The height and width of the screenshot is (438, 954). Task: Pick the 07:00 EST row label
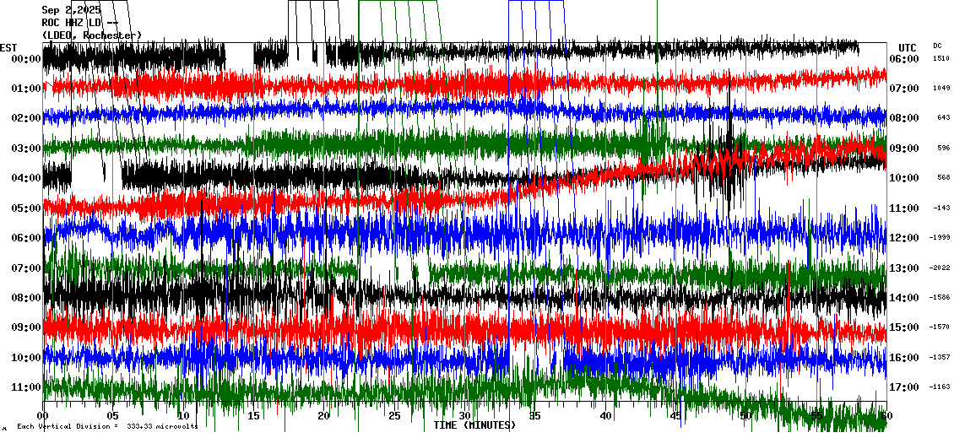click(x=26, y=268)
